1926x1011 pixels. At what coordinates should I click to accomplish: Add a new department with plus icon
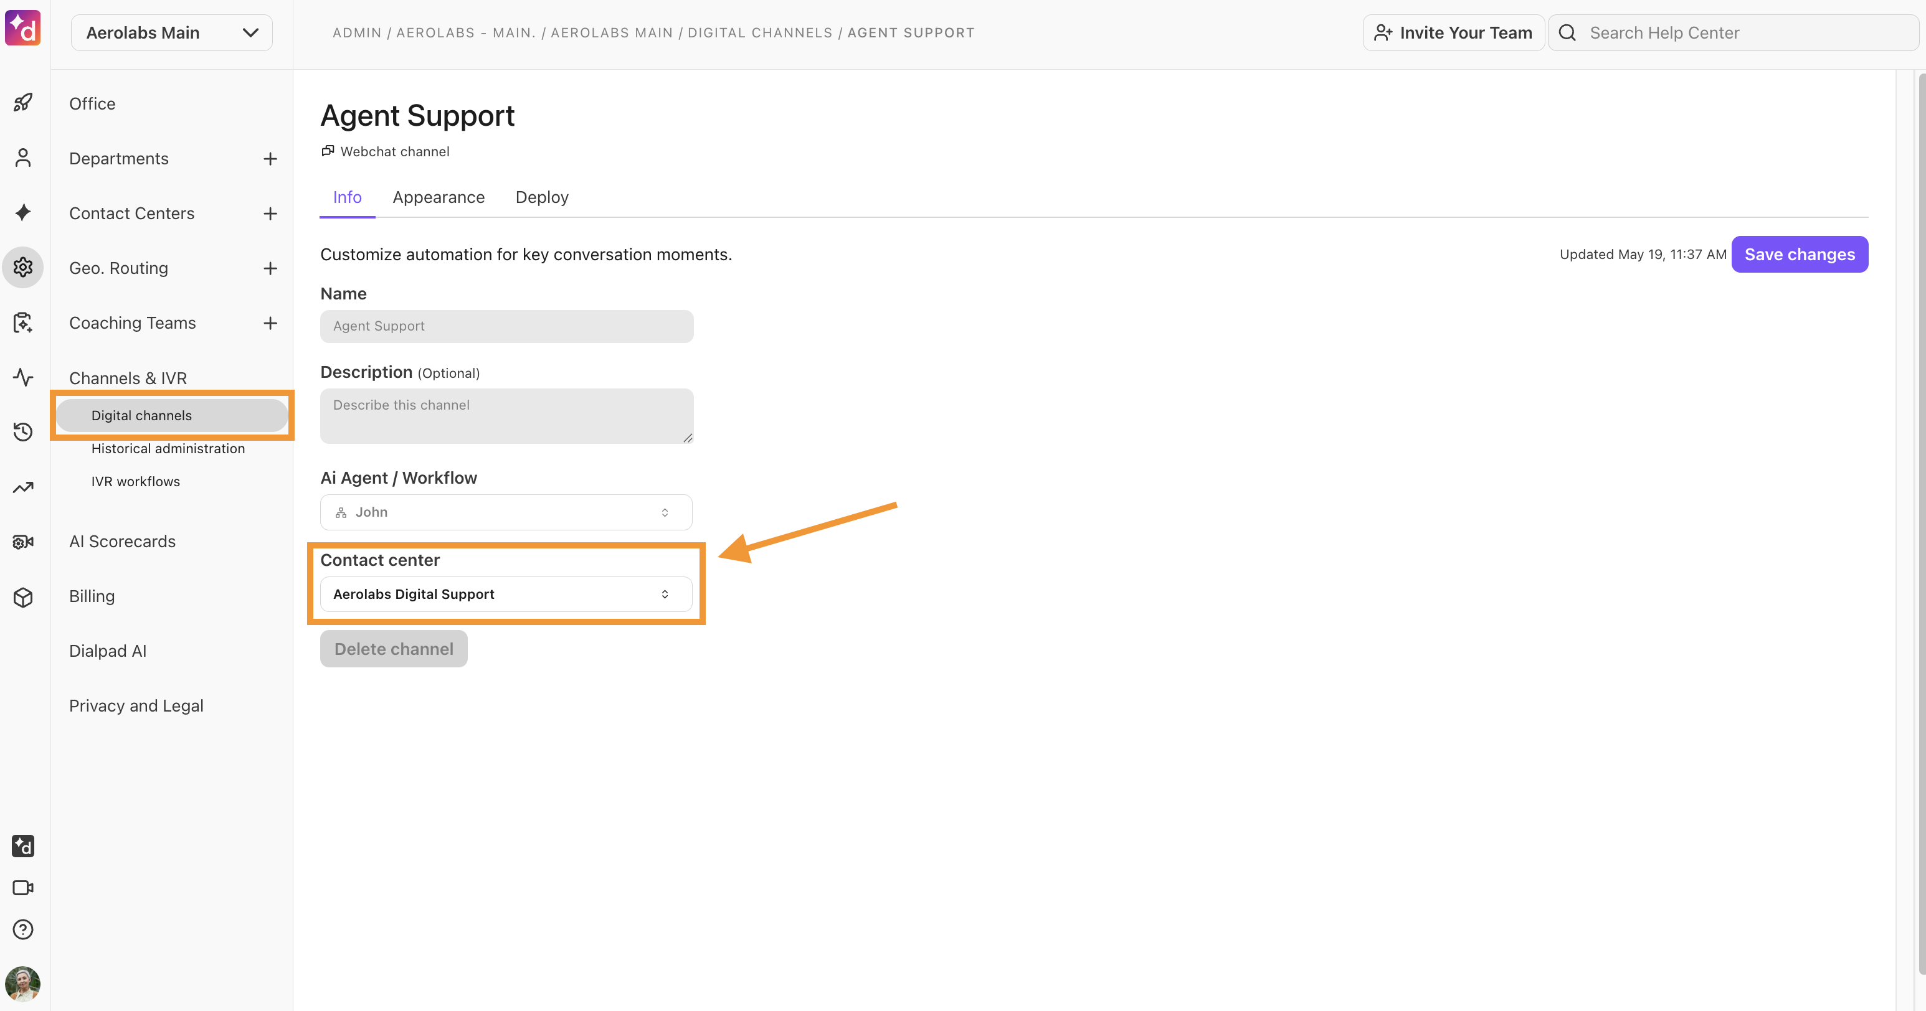pos(271,158)
